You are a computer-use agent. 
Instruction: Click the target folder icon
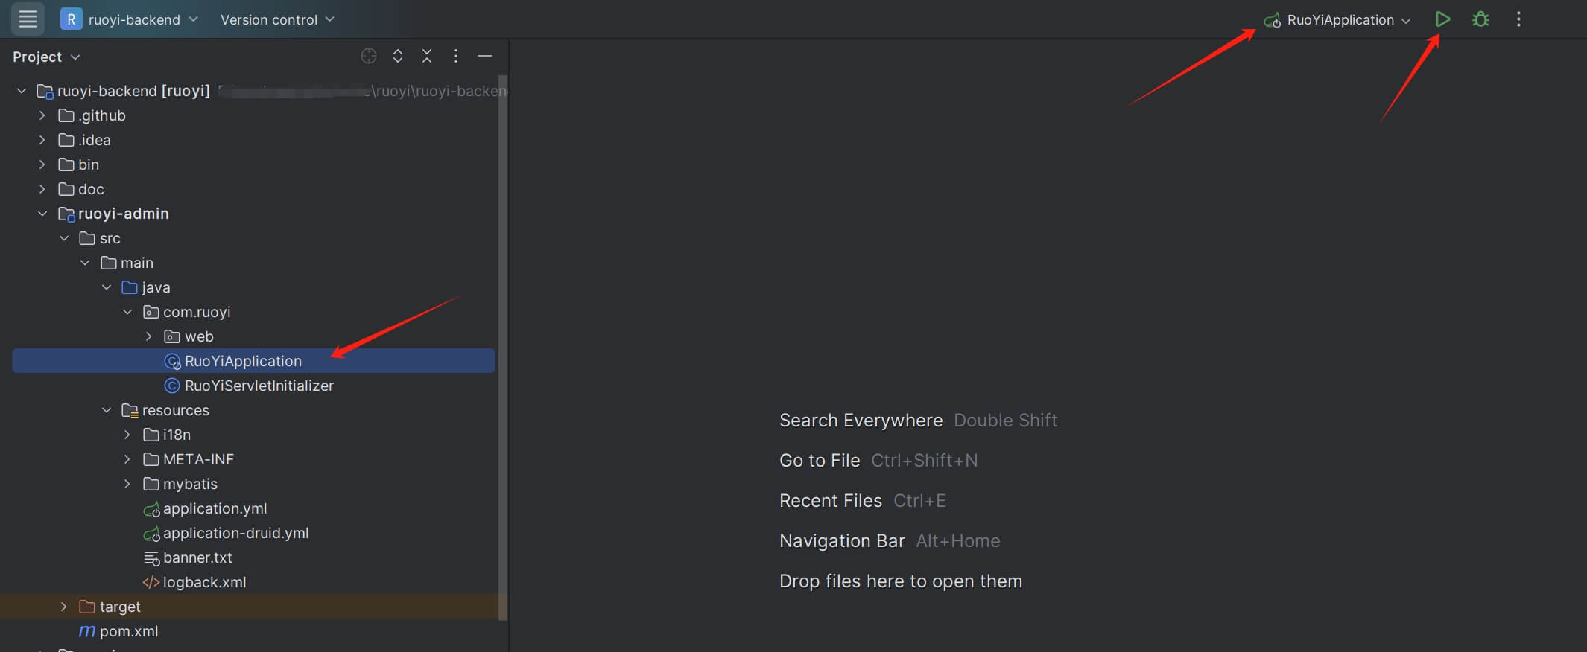87,607
